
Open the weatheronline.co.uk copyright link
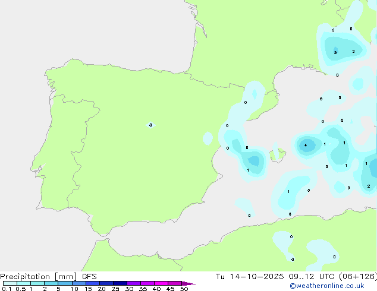[x=327, y=286]
